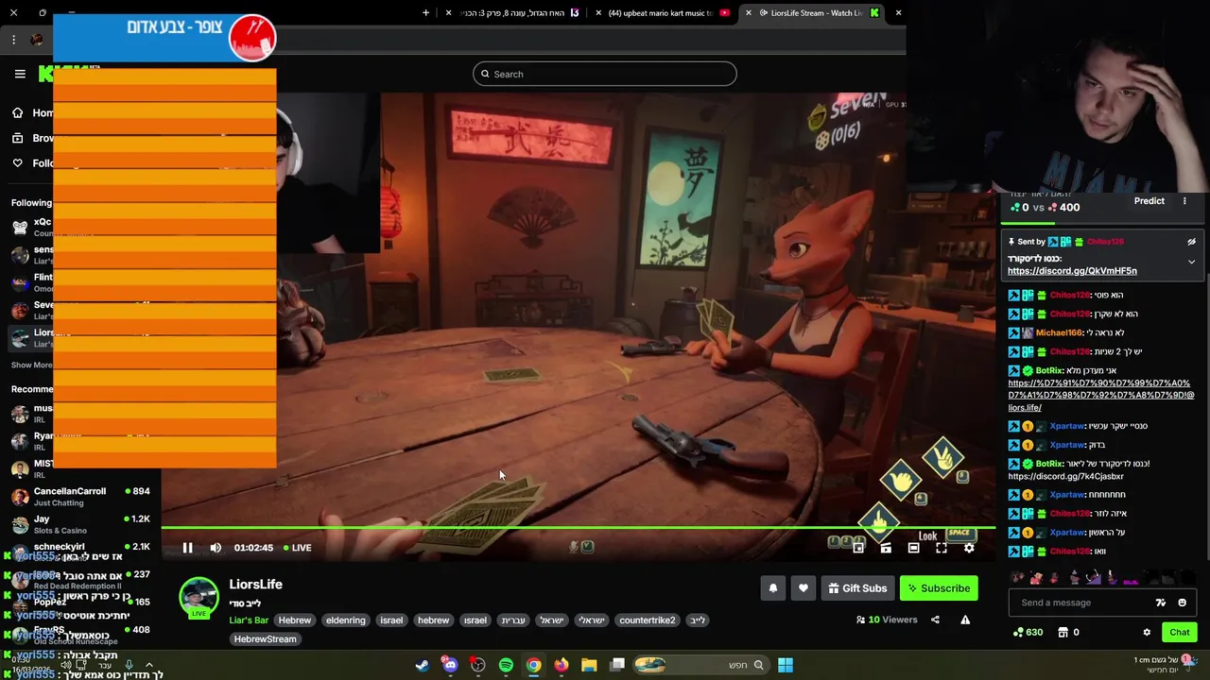The width and height of the screenshot is (1210, 680).
Task: Open the hamburger sidebar menu
Action: pyautogui.click(x=20, y=74)
